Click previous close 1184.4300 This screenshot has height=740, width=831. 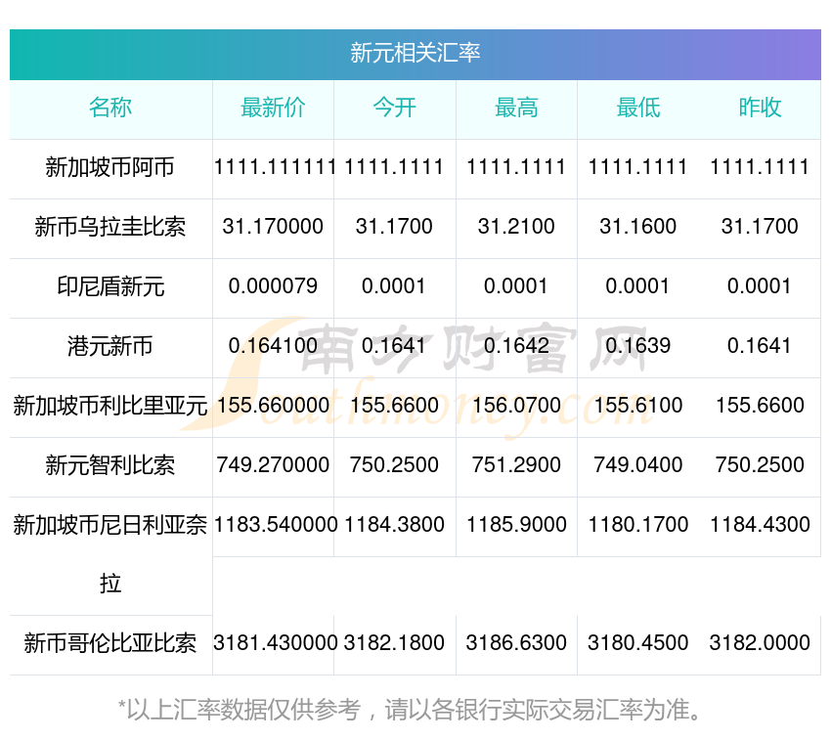(x=760, y=525)
